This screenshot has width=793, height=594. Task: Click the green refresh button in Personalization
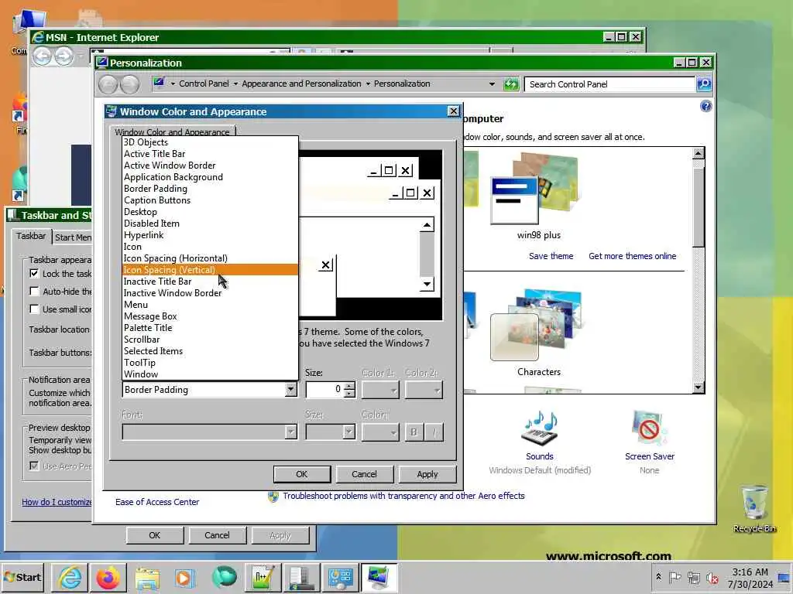coord(511,84)
